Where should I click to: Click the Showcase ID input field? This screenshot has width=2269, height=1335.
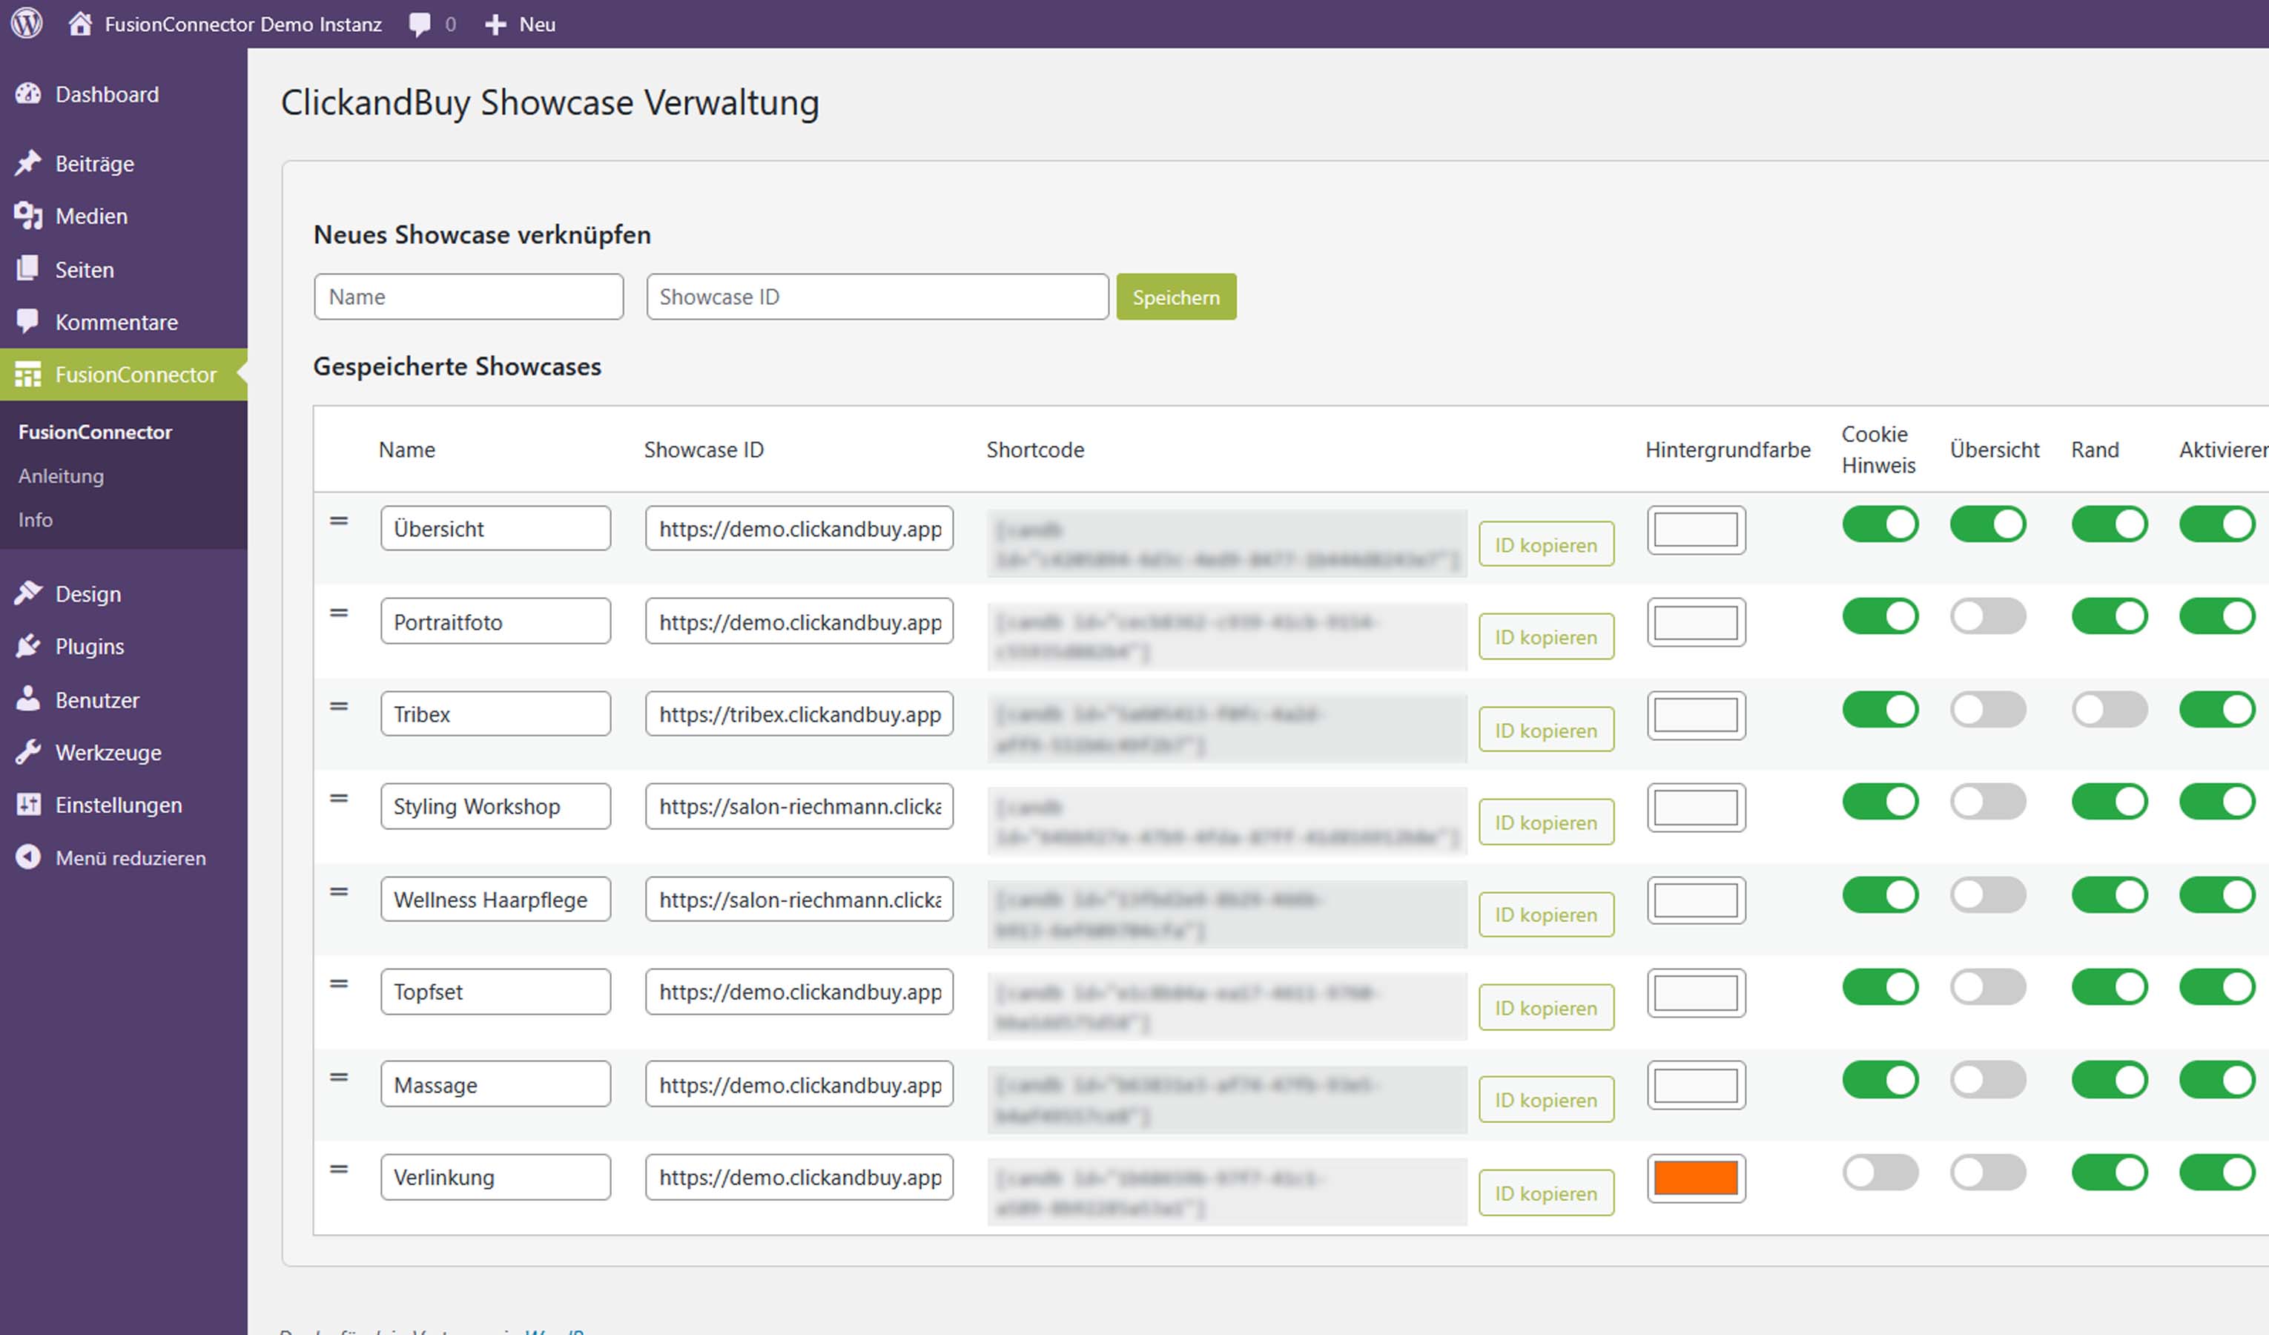point(876,297)
